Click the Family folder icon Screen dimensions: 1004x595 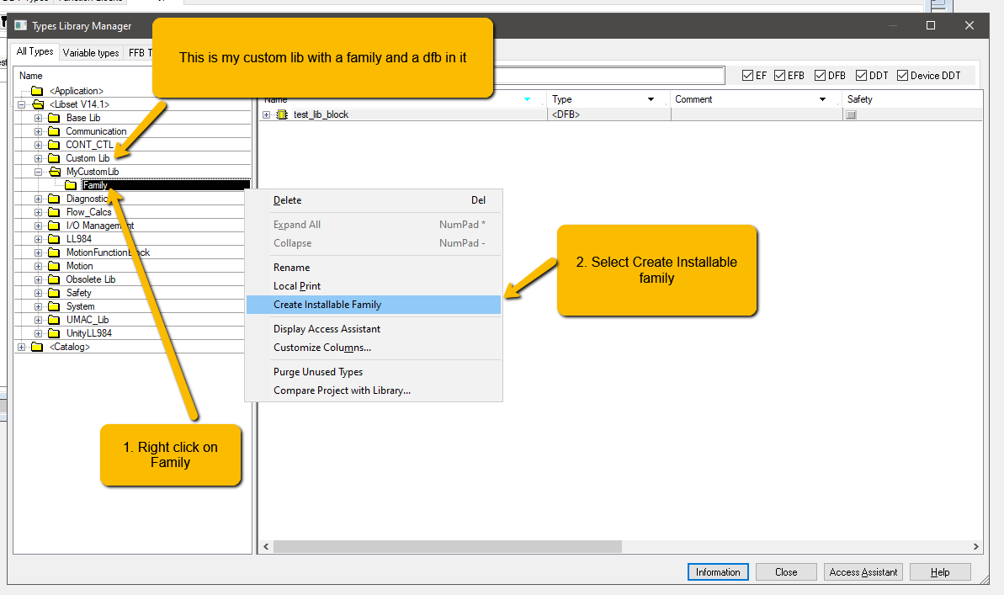tap(71, 185)
